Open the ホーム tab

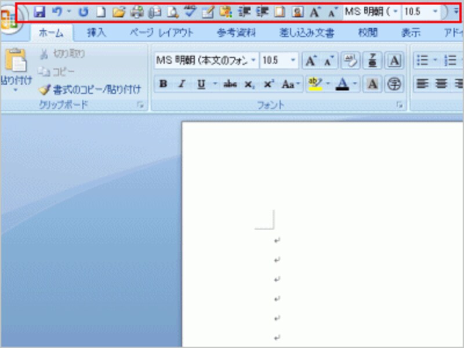pyautogui.click(x=51, y=32)
